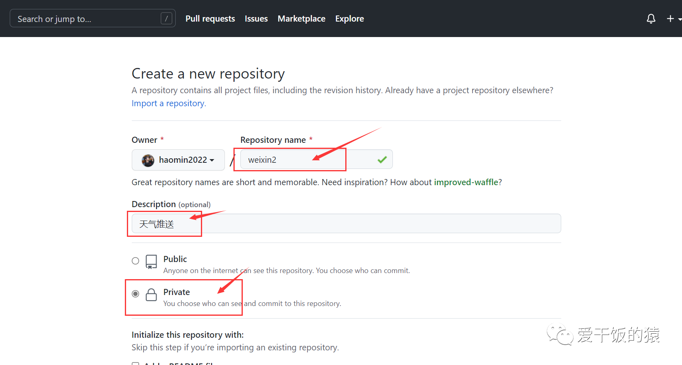This screenshot has width=682, height=365.
Task: Click the Private lock icon
Action: click(151, 295)
